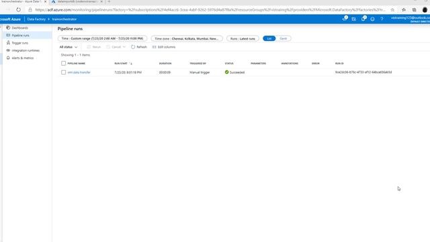
Task: Click the green Succeeded status icon
Action: (226, 72)
